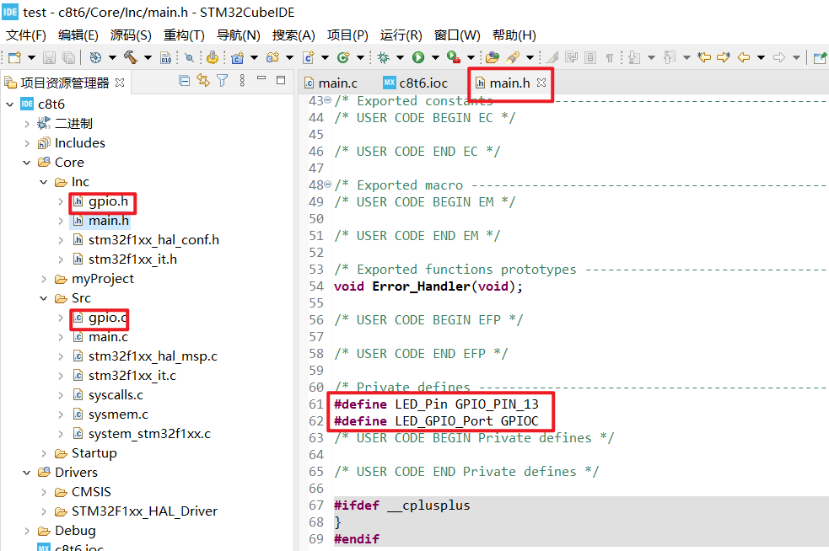Click the Save toolbar icon
829x551 pixels.
pyautogui.click(x=49, y=57)
